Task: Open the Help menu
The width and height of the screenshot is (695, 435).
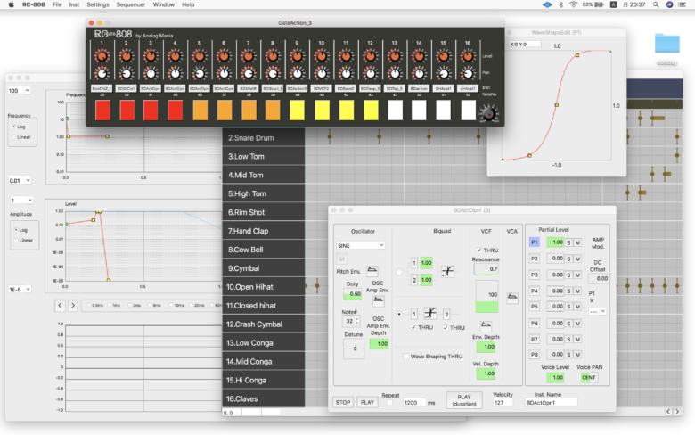Action: click(x=188, y=4)
